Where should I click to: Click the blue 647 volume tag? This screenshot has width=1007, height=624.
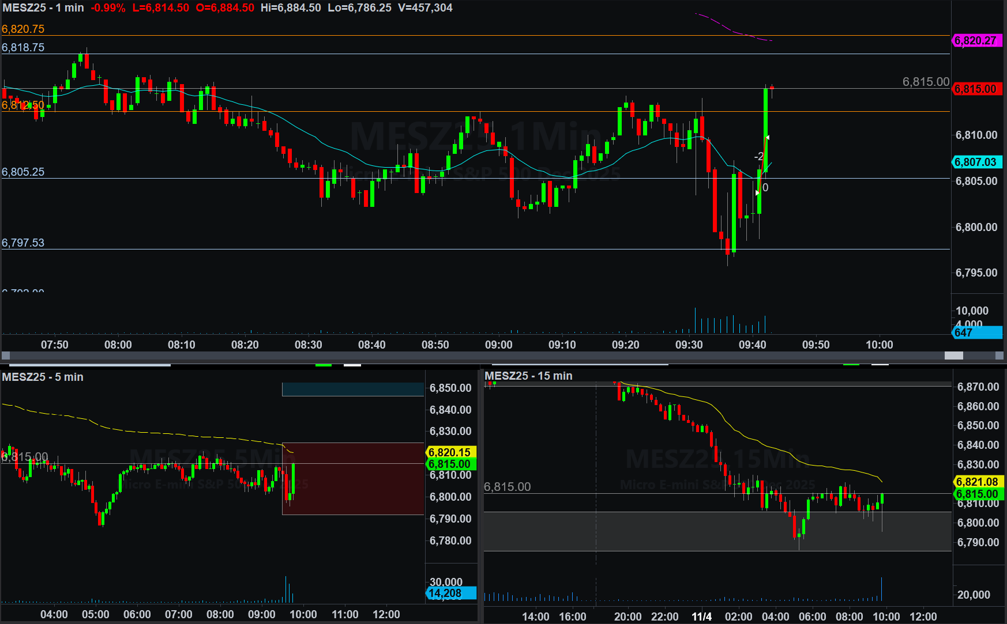coord(976,332)
